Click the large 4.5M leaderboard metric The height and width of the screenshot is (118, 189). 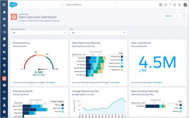(157, 62)
